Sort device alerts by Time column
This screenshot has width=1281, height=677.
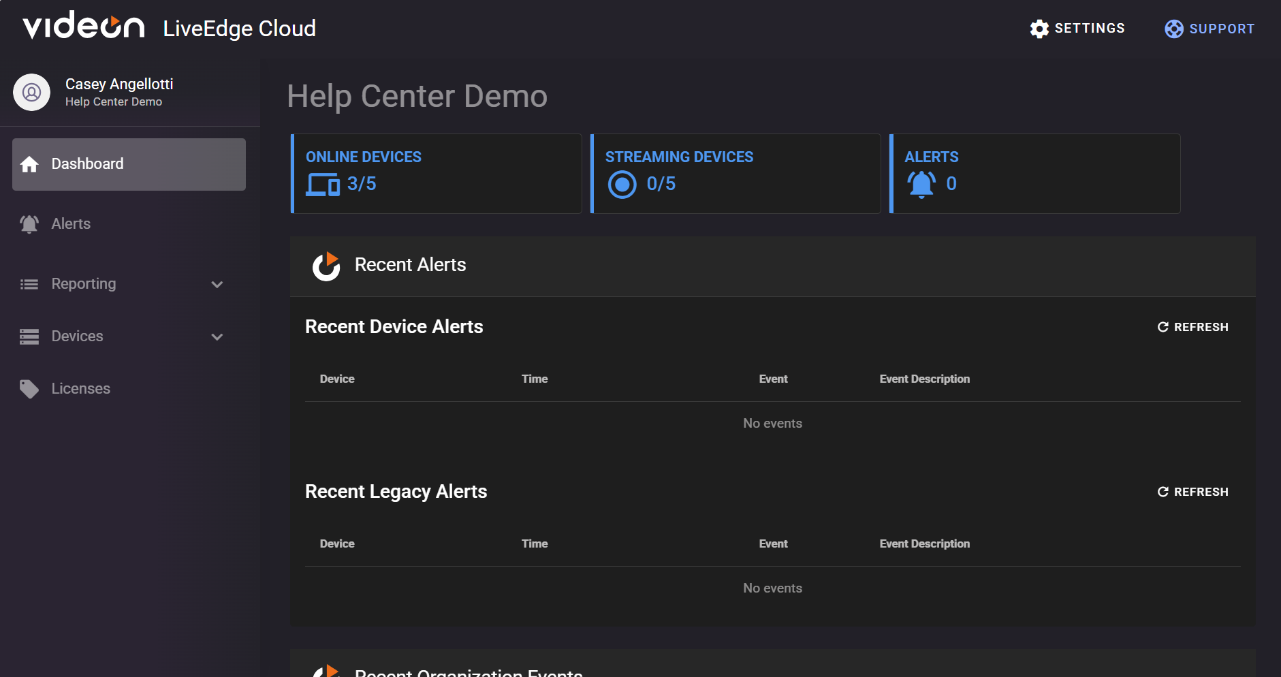click(x=535, y=379)
